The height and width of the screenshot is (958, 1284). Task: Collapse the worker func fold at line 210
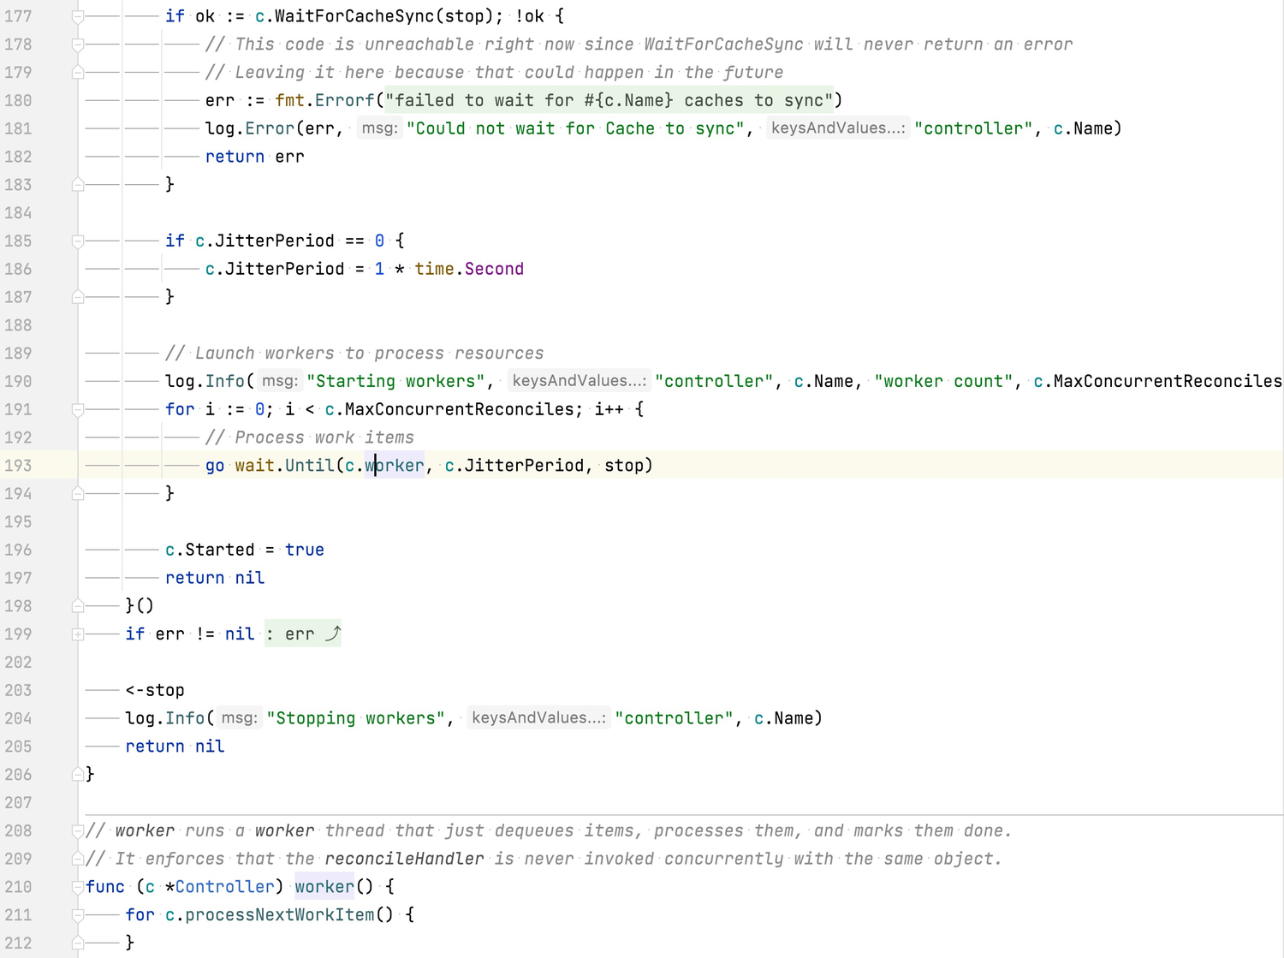(78, 887)
